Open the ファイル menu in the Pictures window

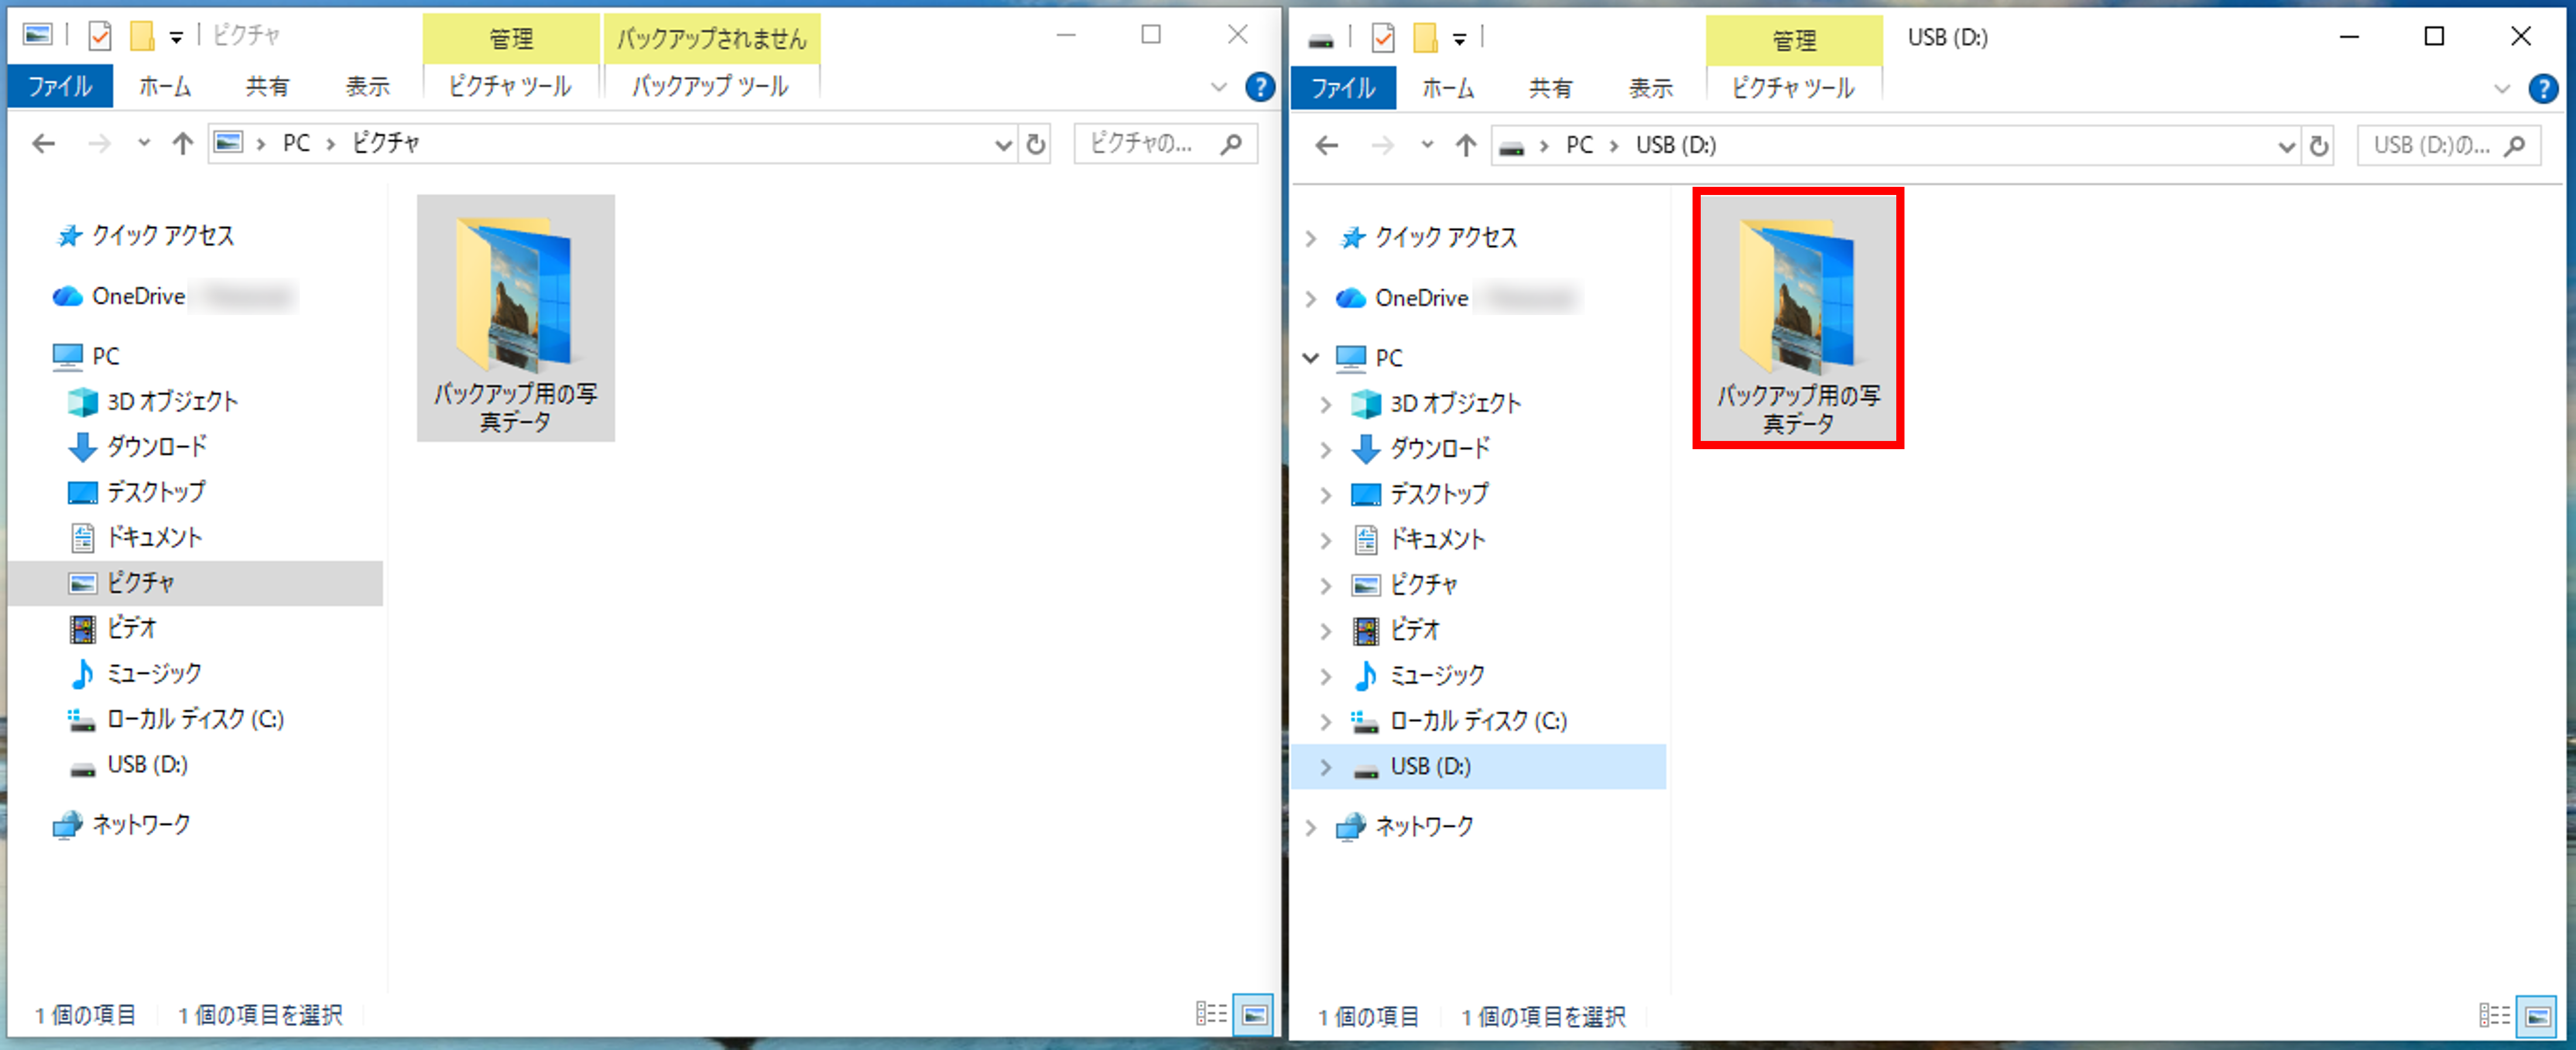click(x=60, y=86)
